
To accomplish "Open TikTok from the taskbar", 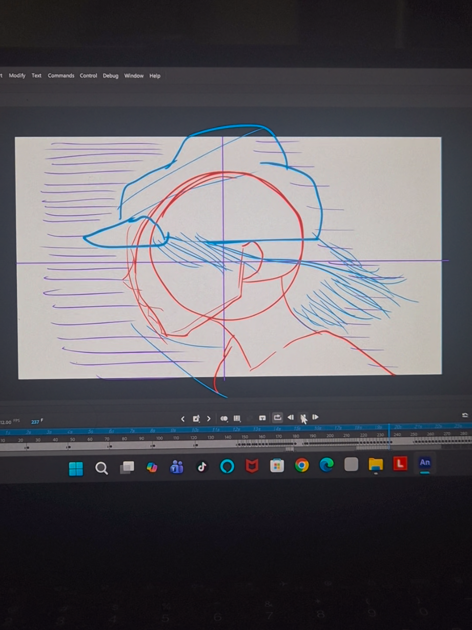I will click(x=202, y=467).
